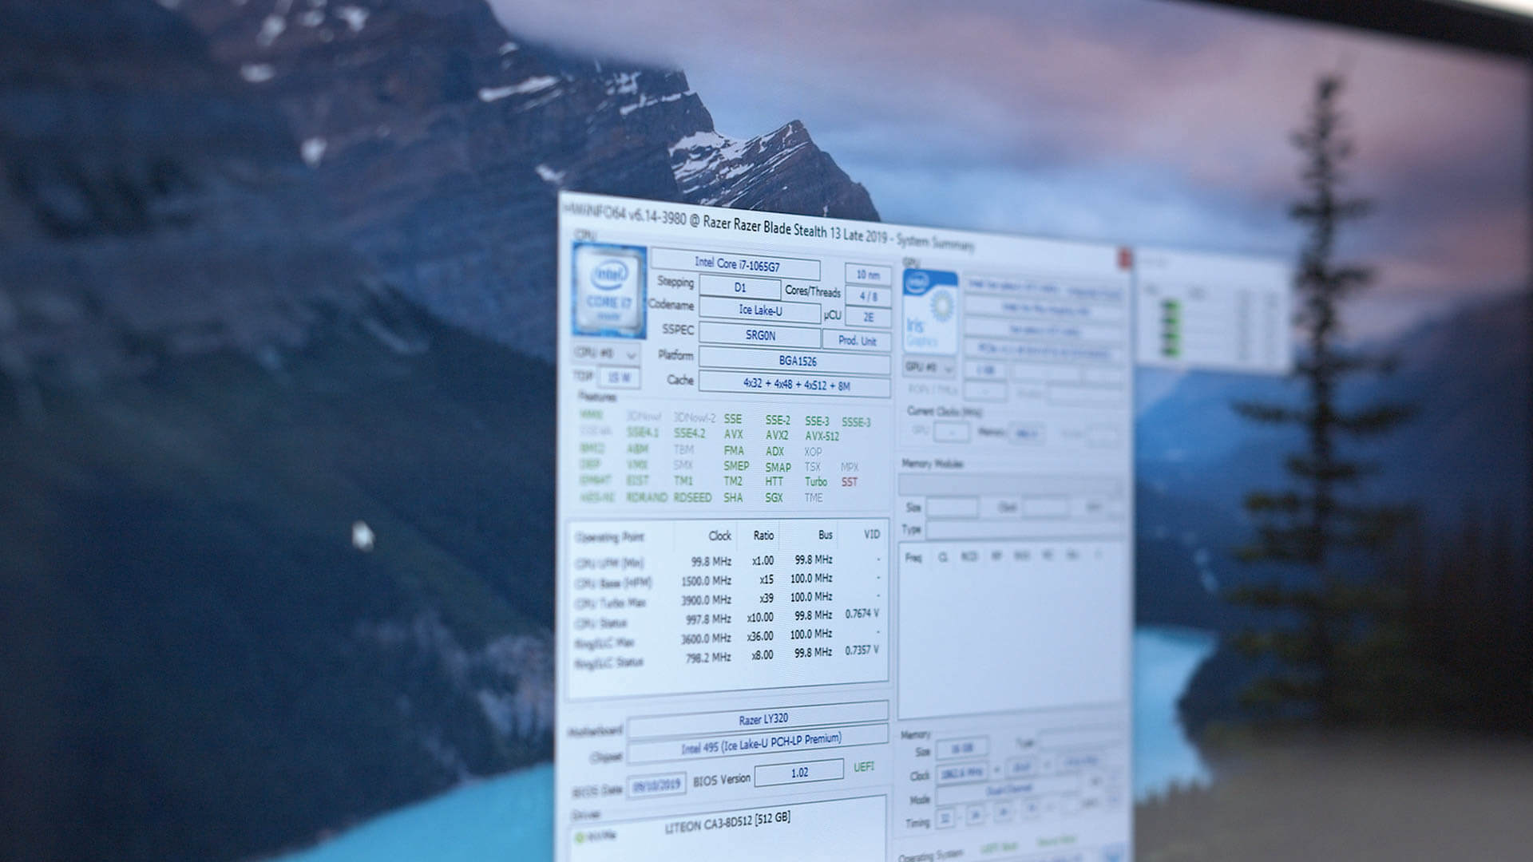Click the green drive status icon
1533x862 pixels.
click(580, 836)
